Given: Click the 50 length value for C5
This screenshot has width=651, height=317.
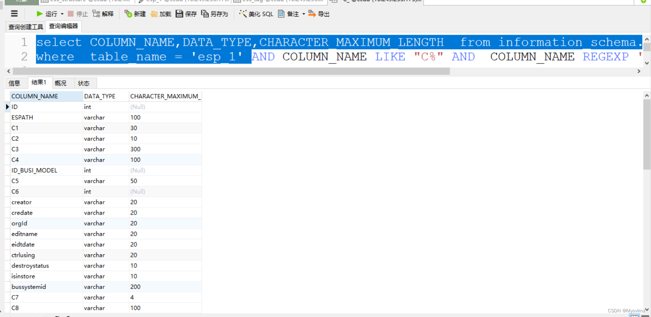Looking at the screenshot, I should pyautogui.click(x=165, y=181).
